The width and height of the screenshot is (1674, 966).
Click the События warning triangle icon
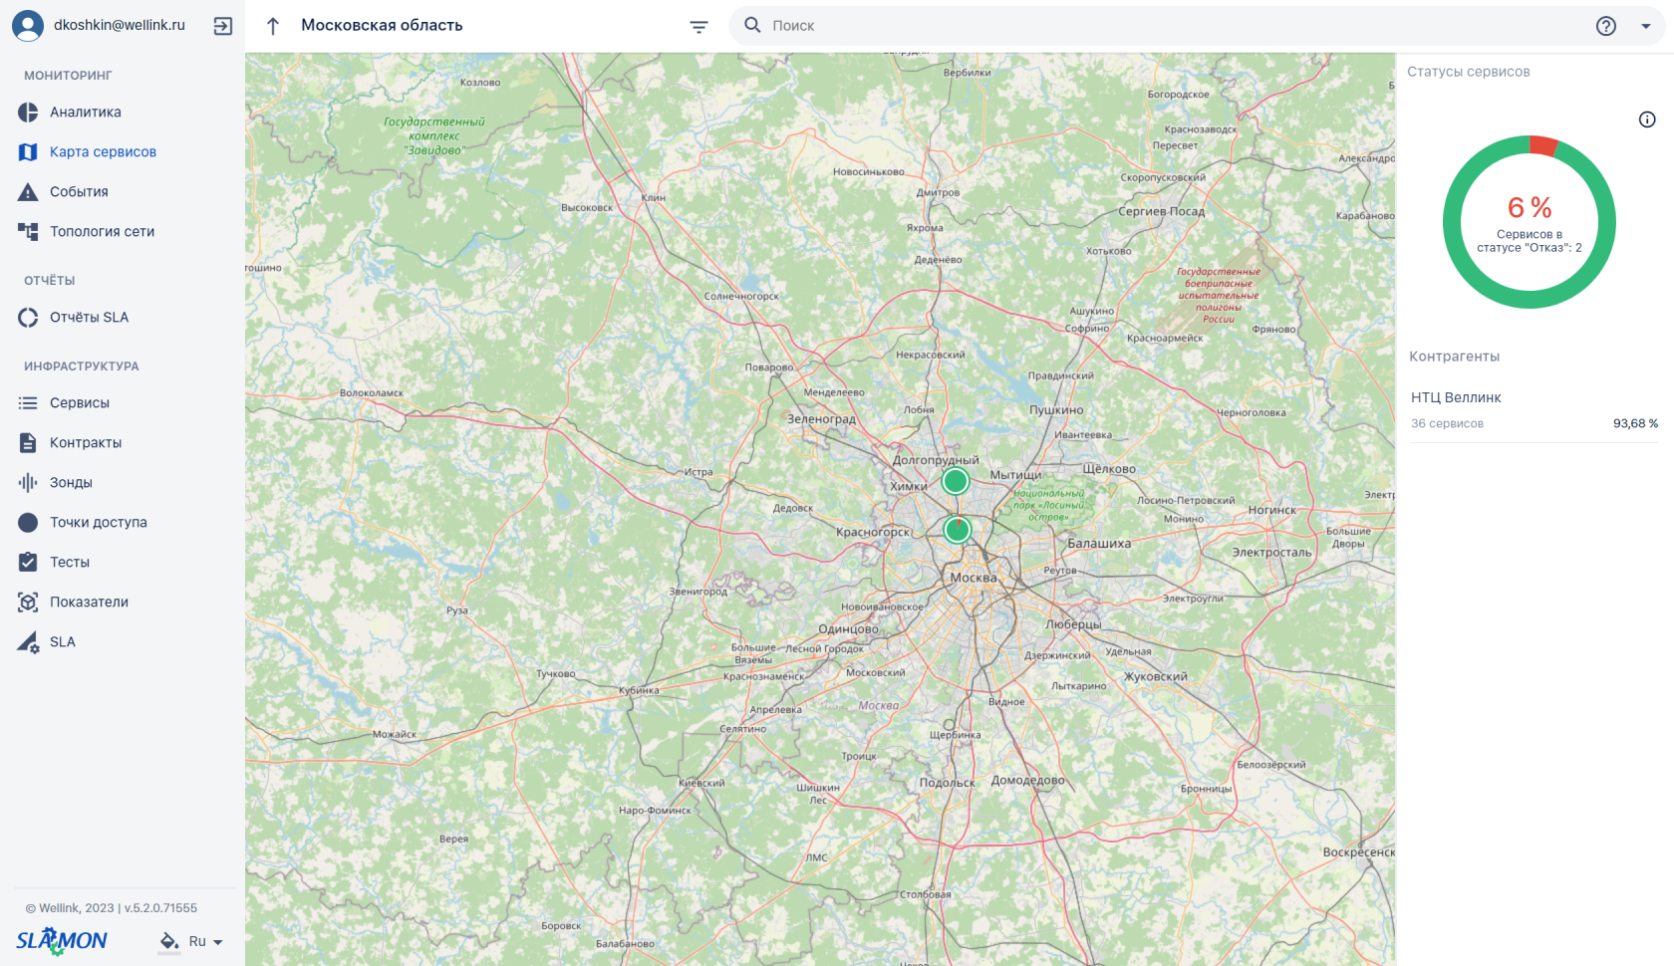coord(28,192)
